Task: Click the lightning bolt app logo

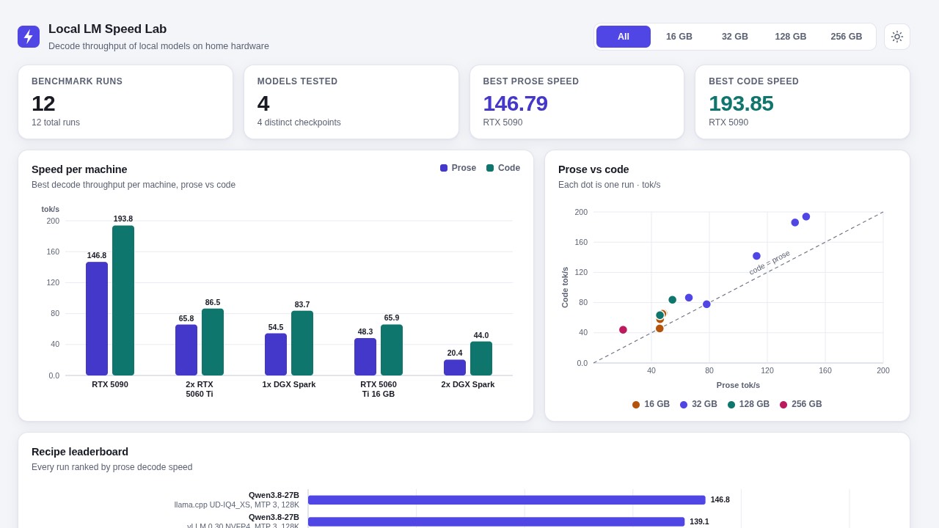Action: [x=29, y=37]
